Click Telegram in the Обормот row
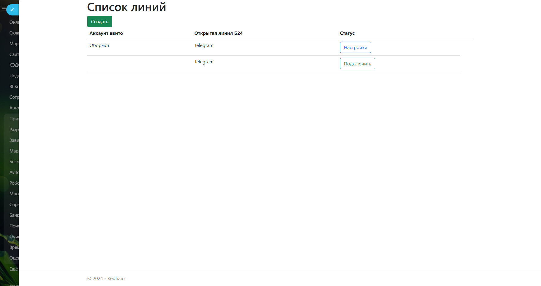This screenshot has height=286, width=541. pos(204,45)
